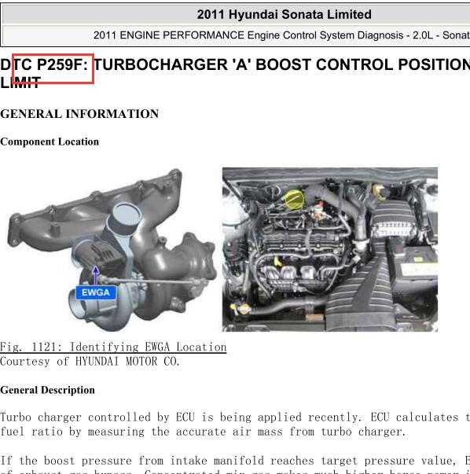Click the '2011 Hyundai Sonata Limited' header title
Screen dimensions: 470x474
[x=284, y=14]
